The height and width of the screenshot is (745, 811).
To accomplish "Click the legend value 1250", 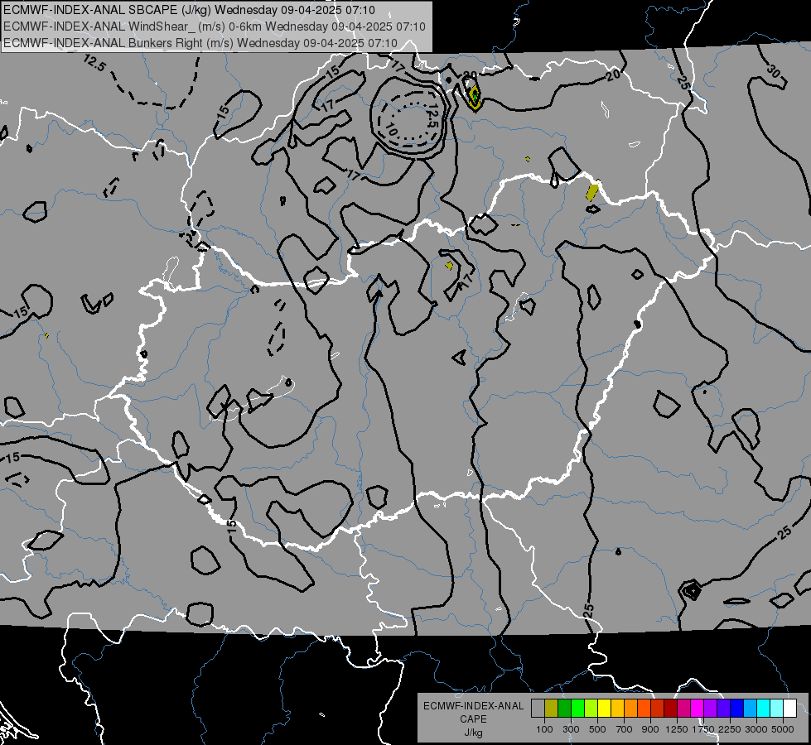I will pyautogui.click(x=678, y=729).
